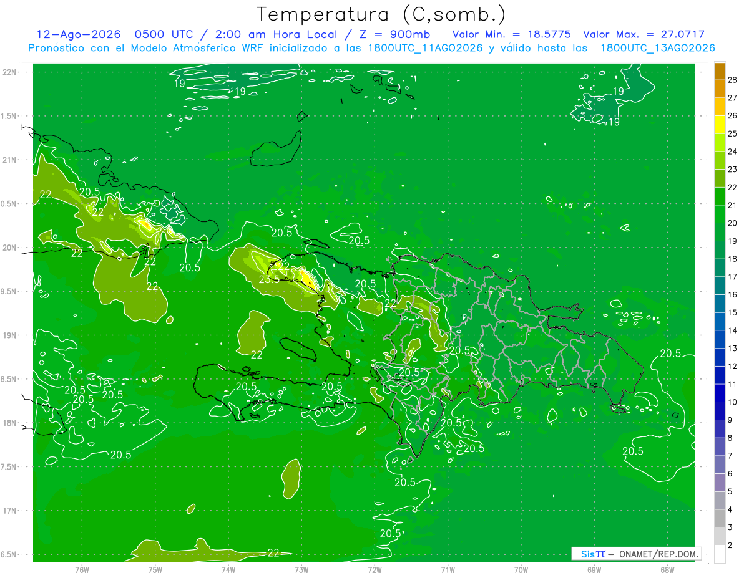The width and height of the screenshot is (749, 578).
Task: Click the "20N" latitude axis label
Action: tap(10, 248)
